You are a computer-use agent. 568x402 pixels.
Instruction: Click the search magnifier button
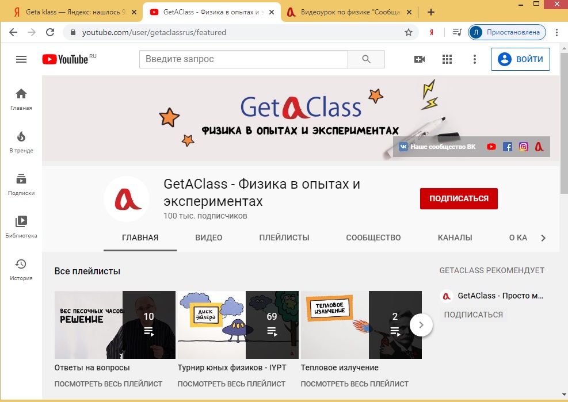click(x=366, y=59)
